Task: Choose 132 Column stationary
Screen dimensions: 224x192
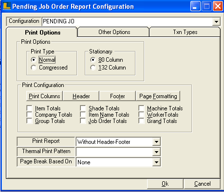Action: (93, 68)
